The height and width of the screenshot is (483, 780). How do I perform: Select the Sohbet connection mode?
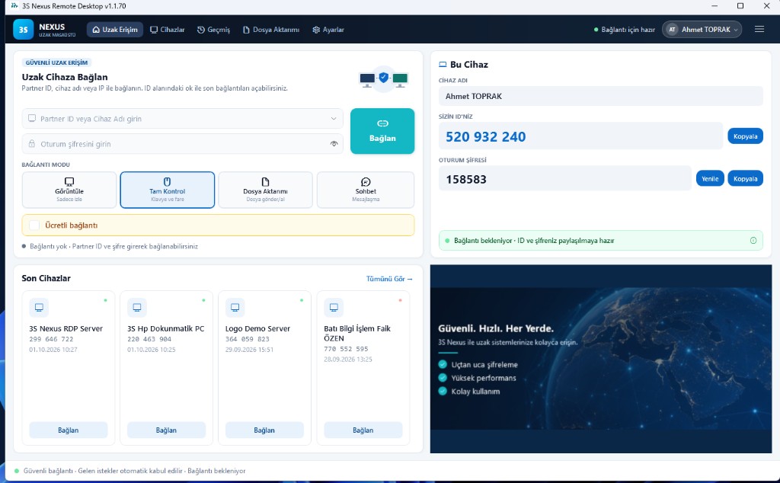[366, 190]
